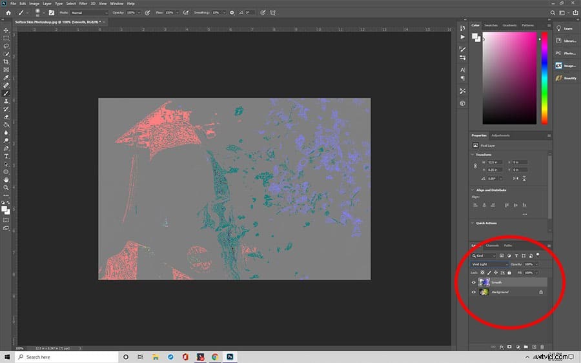The width and height of the screenshot is (581, 363).
Task: Open the layer Opacity dropdown arrow
Action: (x=536, y=264)
